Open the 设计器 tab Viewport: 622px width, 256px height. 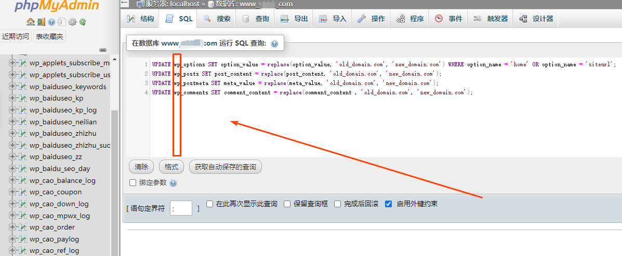point(536,19)
